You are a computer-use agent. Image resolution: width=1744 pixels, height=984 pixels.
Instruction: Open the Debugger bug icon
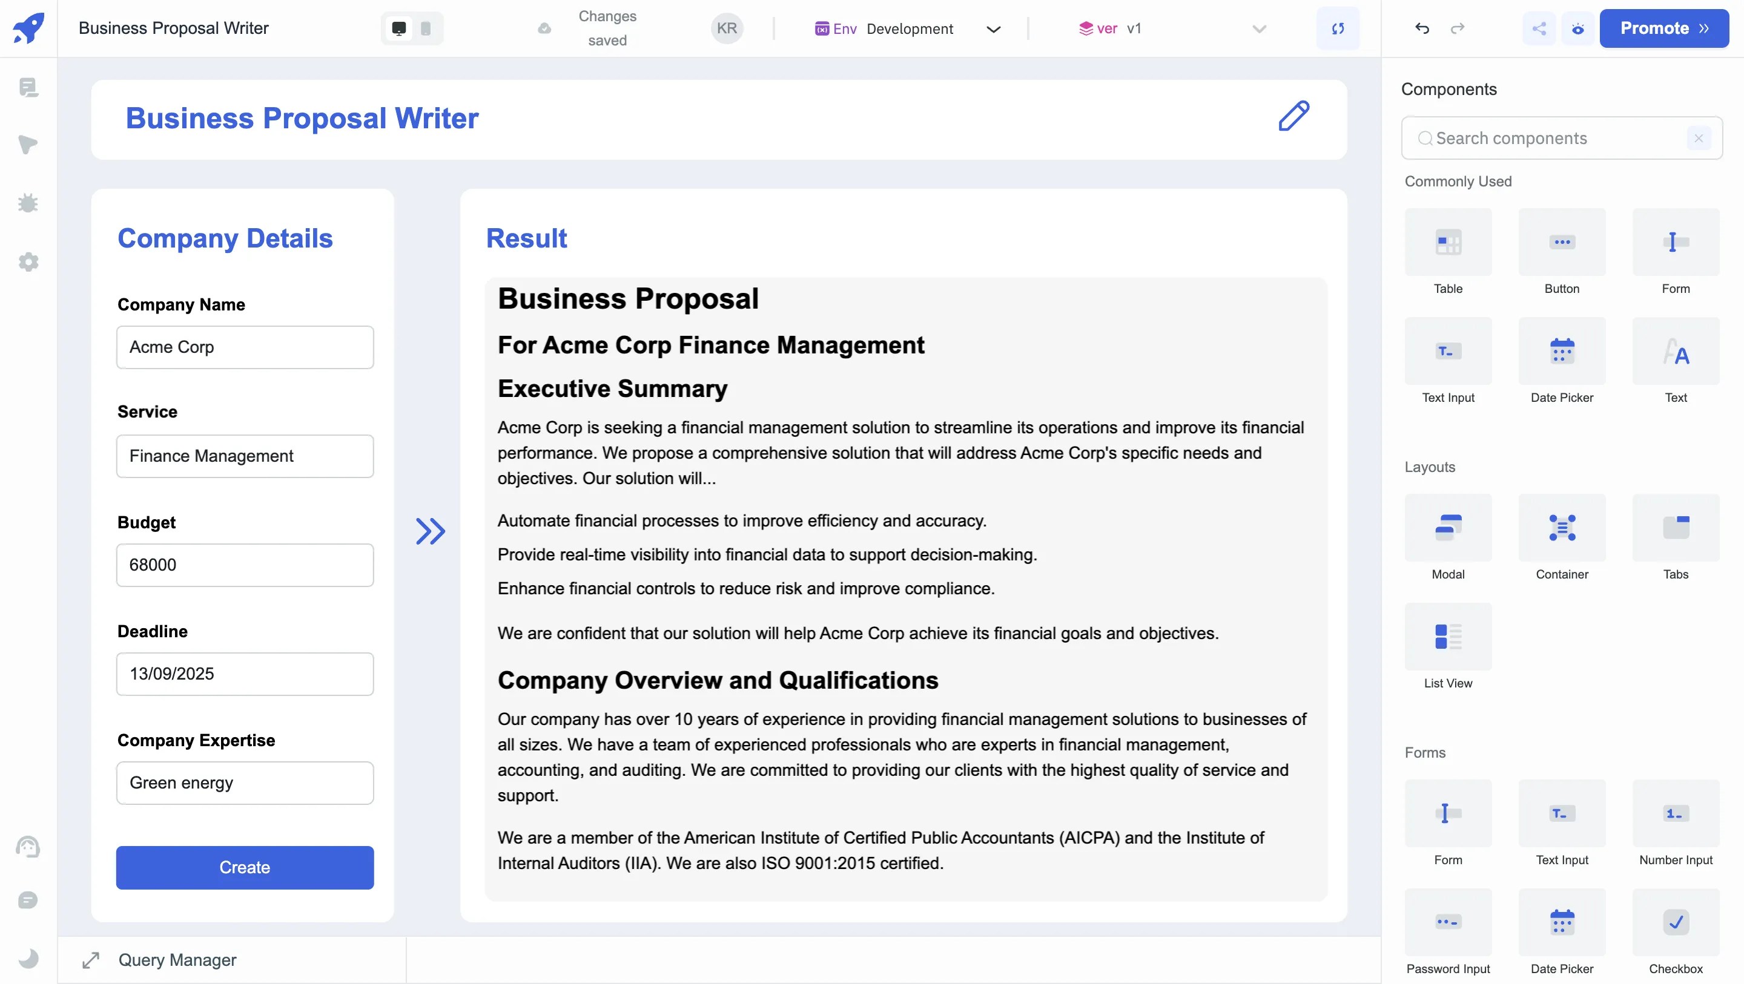point(28,203)
